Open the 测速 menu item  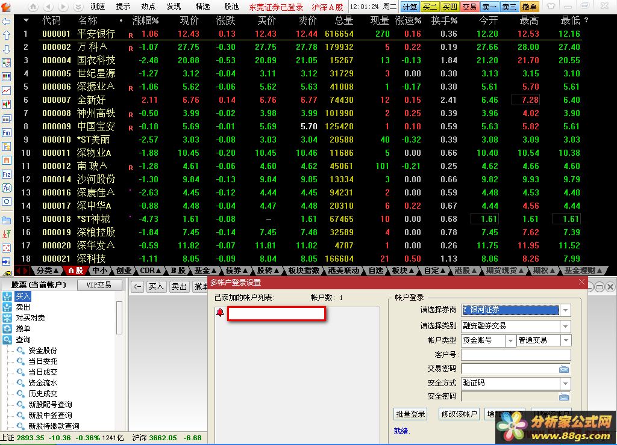tap(98, 7)
